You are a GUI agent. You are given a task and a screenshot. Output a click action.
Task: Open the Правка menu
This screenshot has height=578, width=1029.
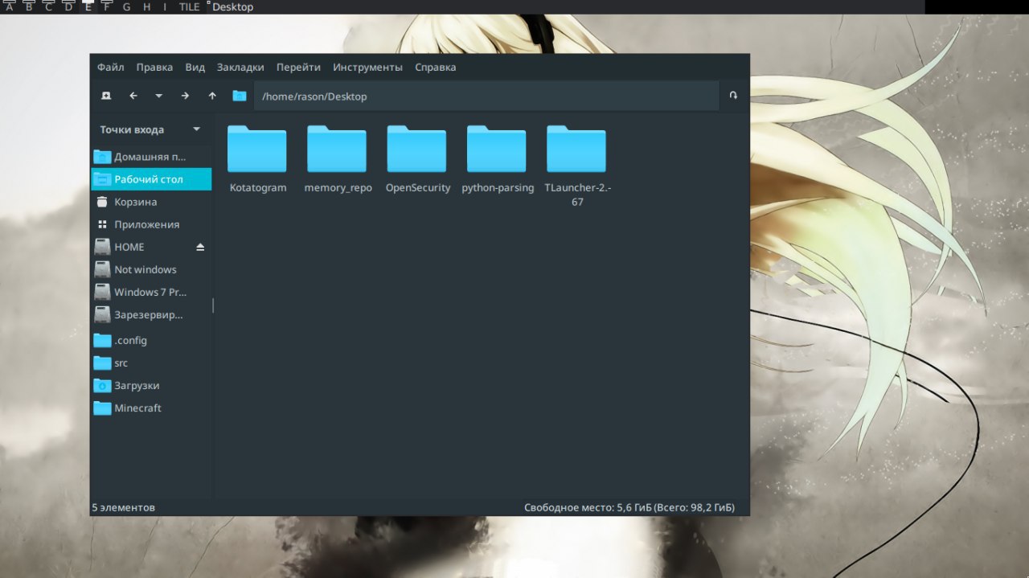pos(154,68)
